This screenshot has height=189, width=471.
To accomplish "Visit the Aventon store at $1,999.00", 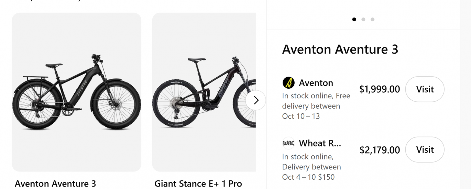I will tap(425, 89).
